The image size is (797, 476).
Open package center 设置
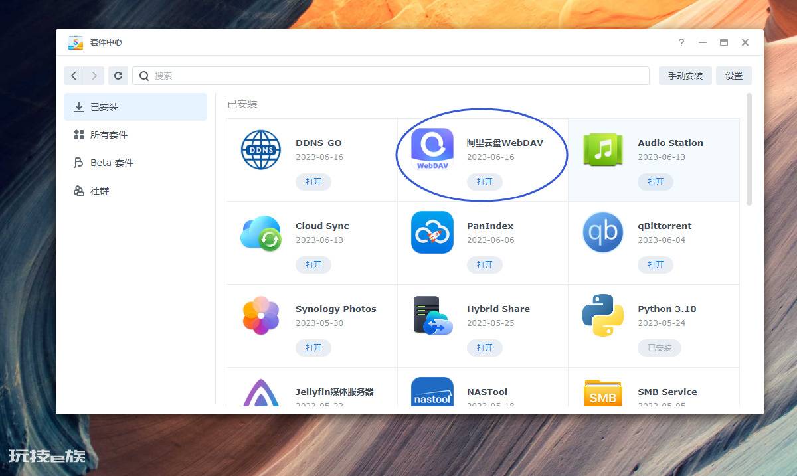[x=733, y=76]
